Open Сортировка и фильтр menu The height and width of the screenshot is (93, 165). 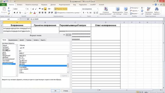click(148, 11)
